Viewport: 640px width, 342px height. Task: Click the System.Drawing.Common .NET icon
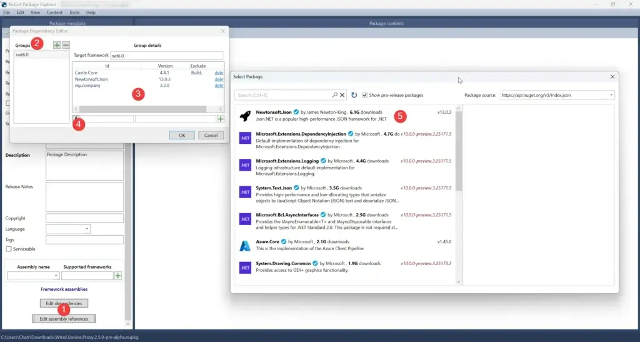[x=245, y=268]
